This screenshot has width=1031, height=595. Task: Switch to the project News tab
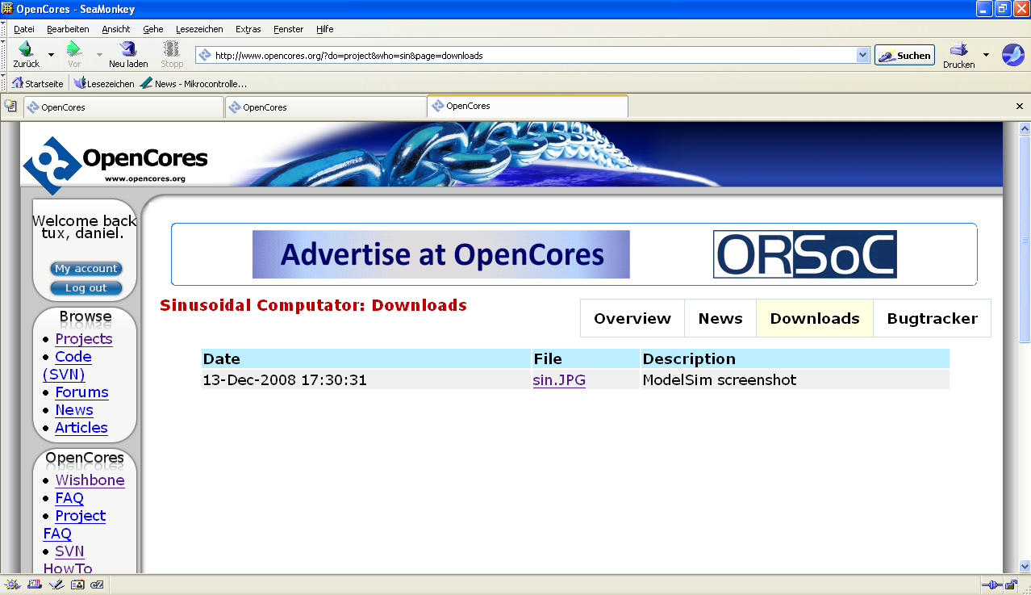[x=720, y=318]
